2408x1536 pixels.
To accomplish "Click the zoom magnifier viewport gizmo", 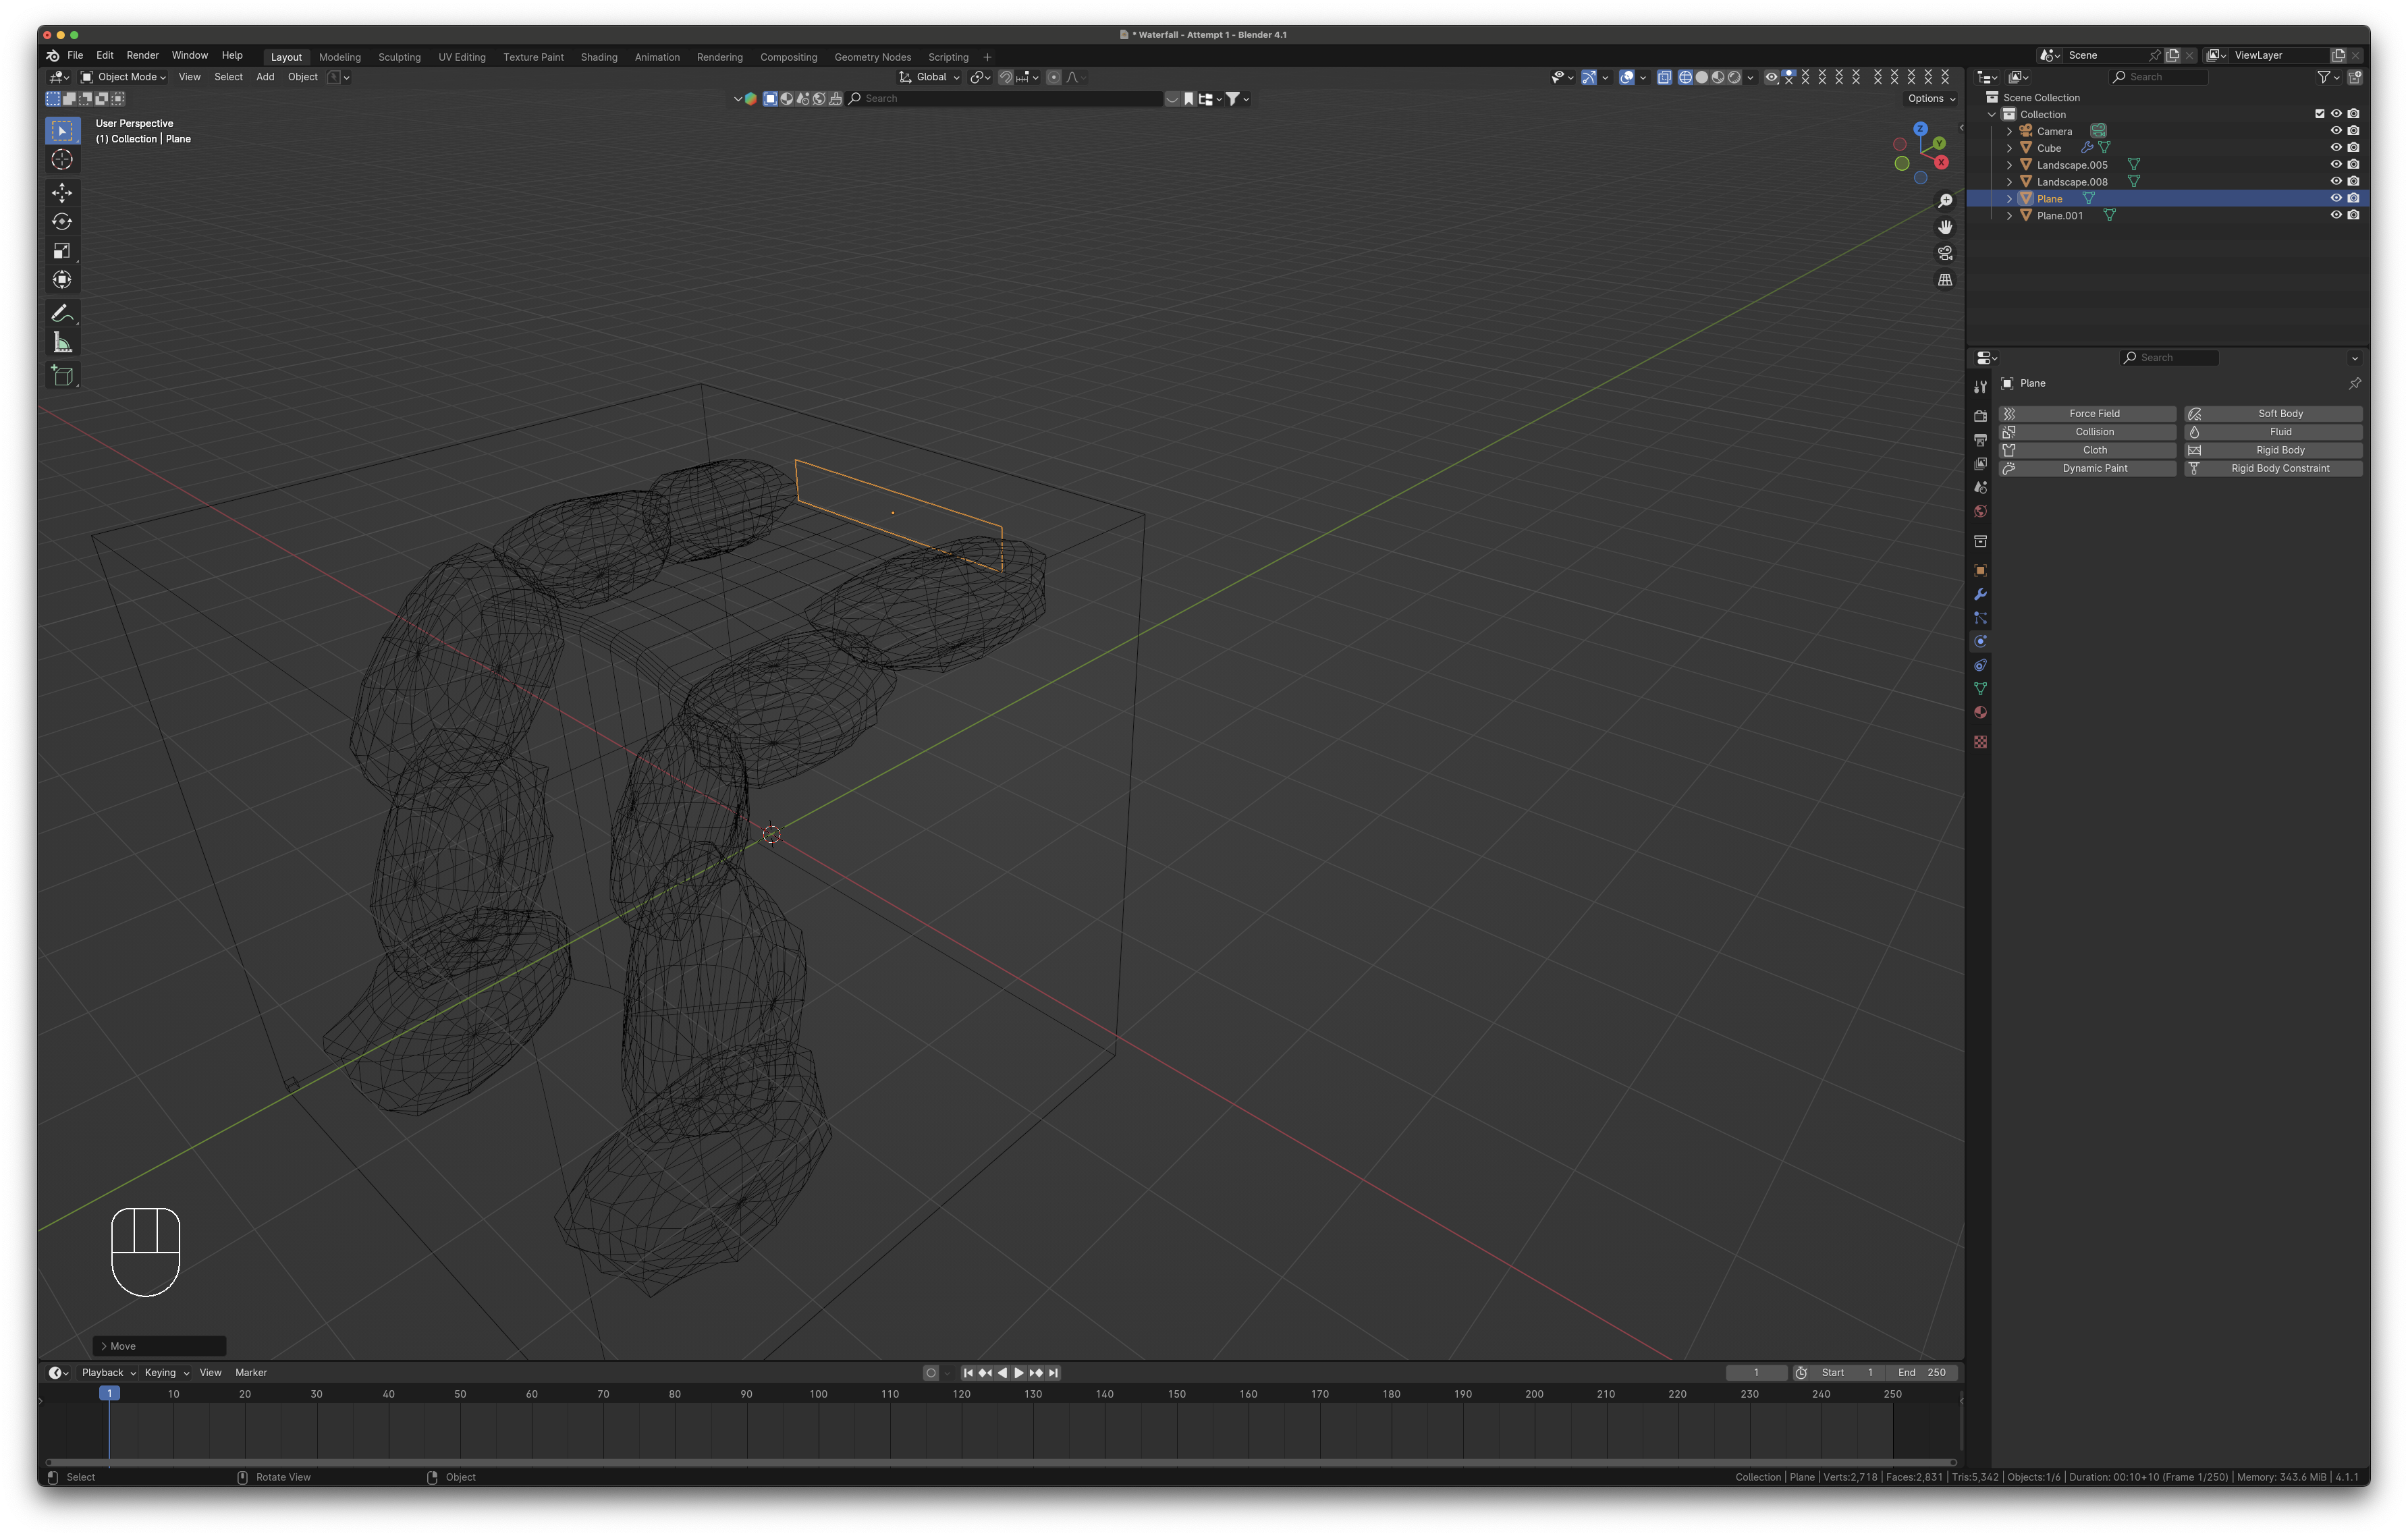I will [1945, 201].
